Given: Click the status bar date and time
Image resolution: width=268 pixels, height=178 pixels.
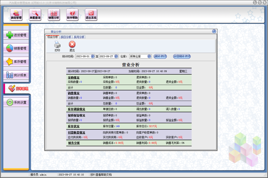Looking at the screenshot, I should click(x=71, y=175).
